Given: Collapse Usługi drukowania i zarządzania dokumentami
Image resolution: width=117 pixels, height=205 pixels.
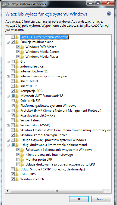Looking at the screenshot, I should pyautogui.click(x=8, y=145).
